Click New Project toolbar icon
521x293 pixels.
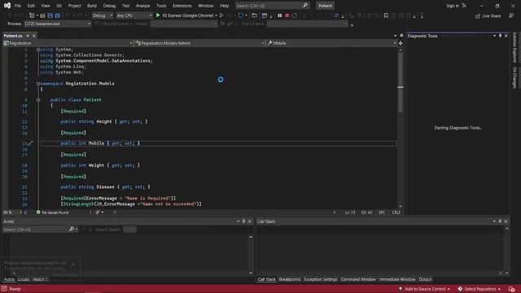pyautogui.click(x=32, y=15)
